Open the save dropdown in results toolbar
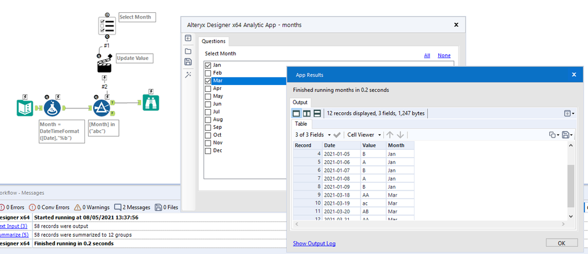This screenshot has width=588, height=254. click(568, 134)
